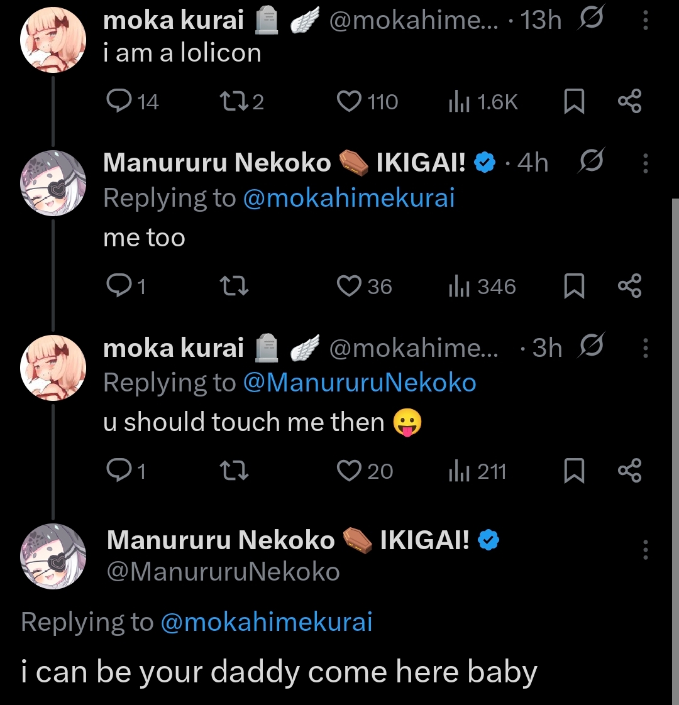This screenshot has height=705, width=679.
Task: Open more options on the 13h-old post
Action: coord(646,21)
